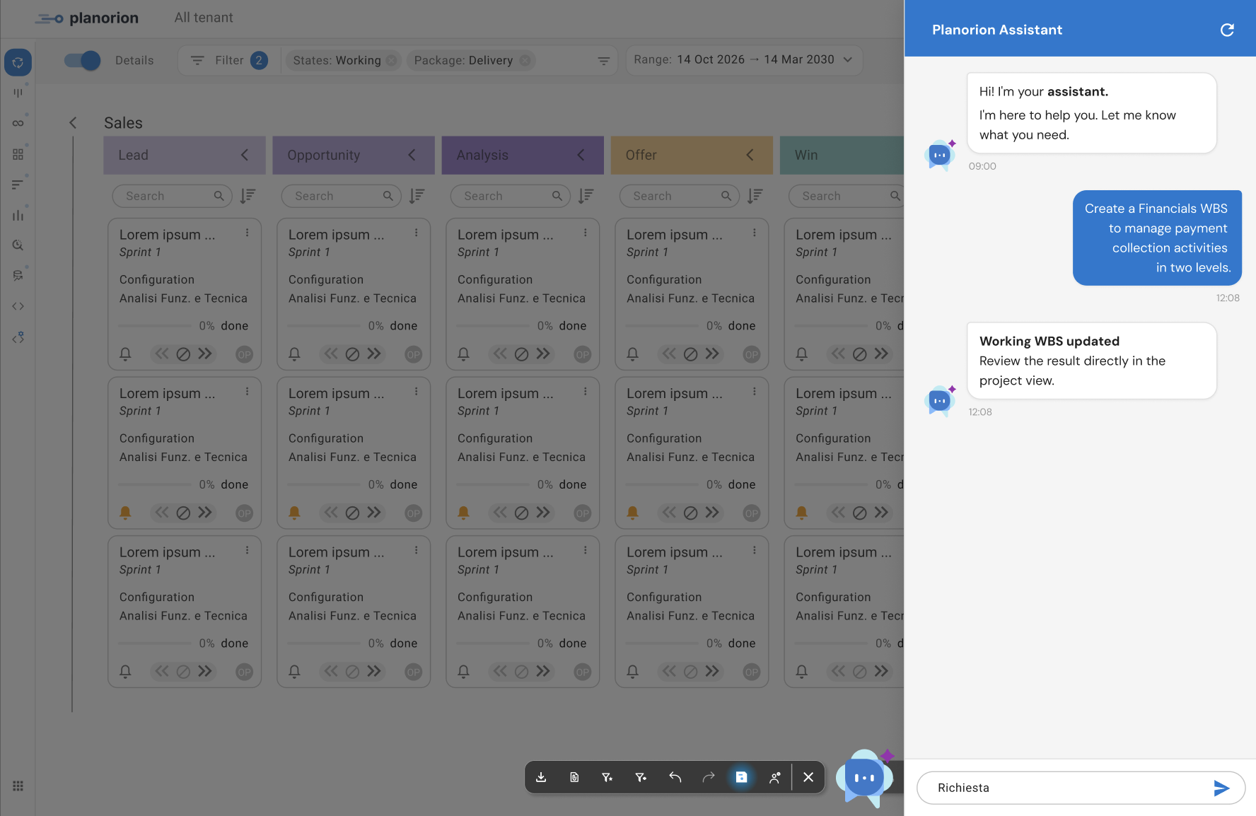Click the planorion logo

87,18
